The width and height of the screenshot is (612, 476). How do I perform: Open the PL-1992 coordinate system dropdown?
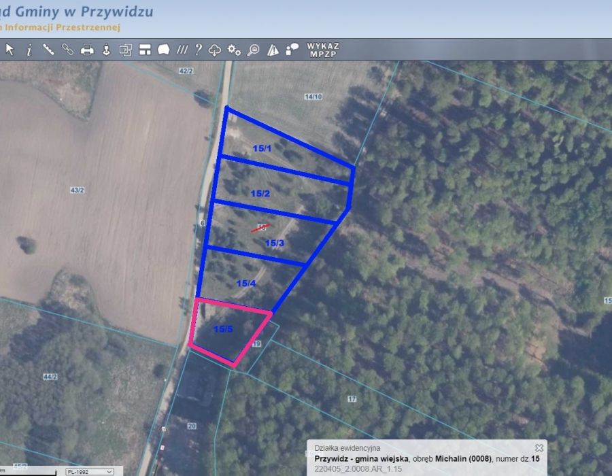pos(89,471)
